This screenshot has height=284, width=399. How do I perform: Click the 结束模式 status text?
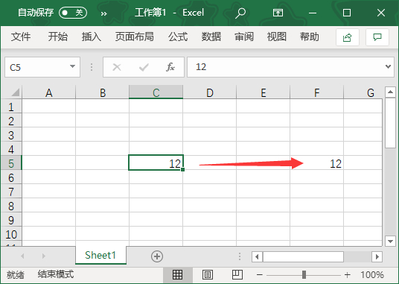coord(56,274)
